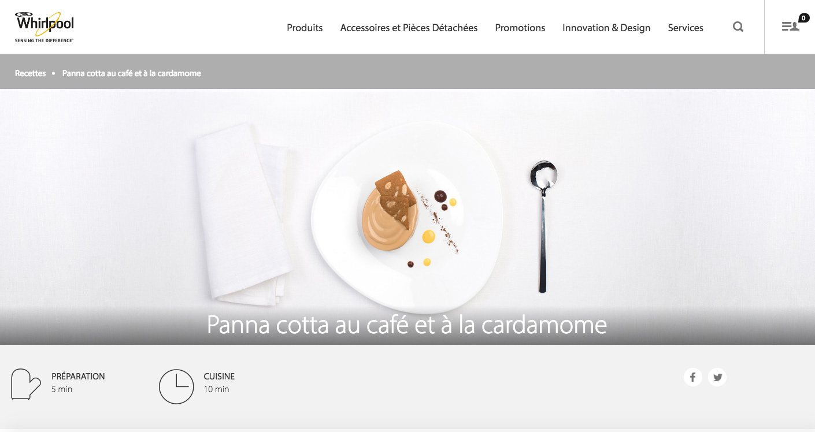Click the Cuisine 10 min label
The image size is (815, 432).
(219, 382)
